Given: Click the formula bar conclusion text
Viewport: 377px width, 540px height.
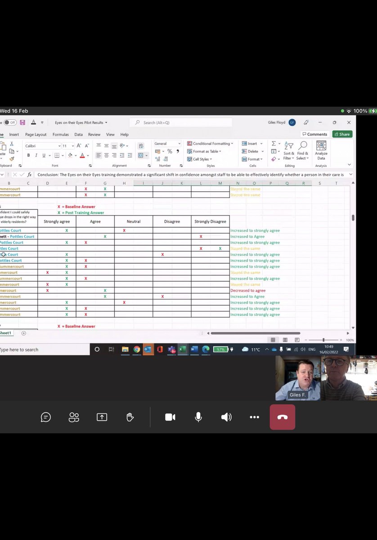Looking at the screenshot, I should pos(191,175).
